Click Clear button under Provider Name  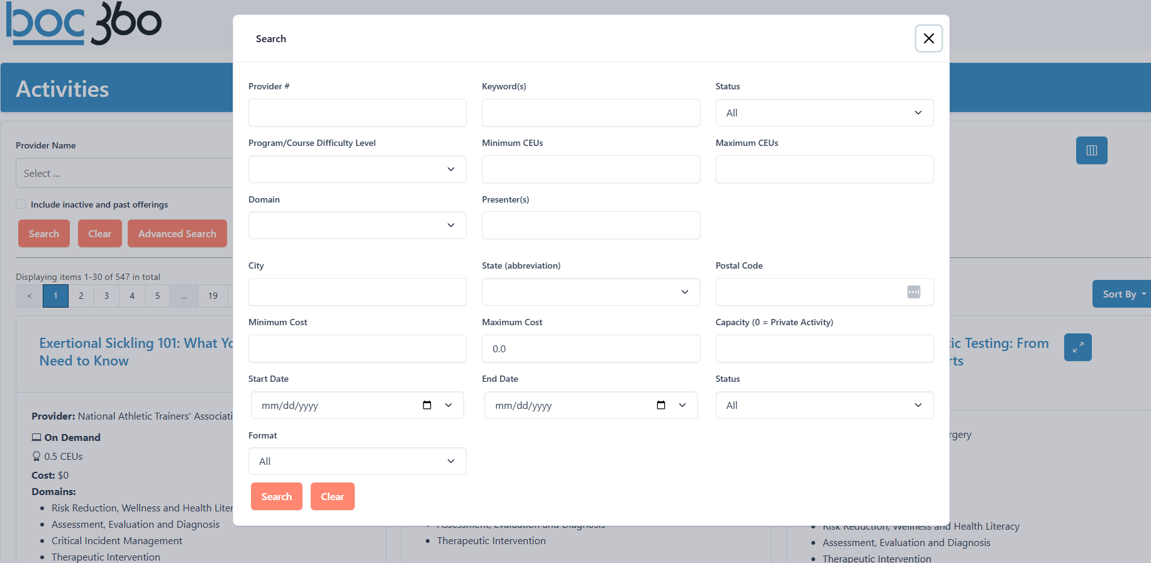pyautogui.click(x=99, y=233)
